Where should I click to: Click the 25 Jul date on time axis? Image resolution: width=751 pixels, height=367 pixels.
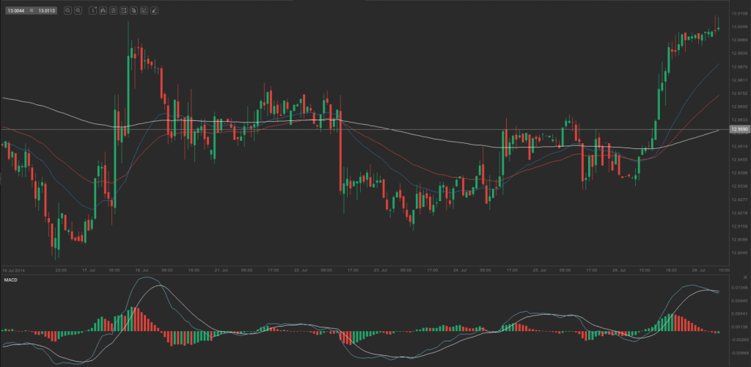538,269
